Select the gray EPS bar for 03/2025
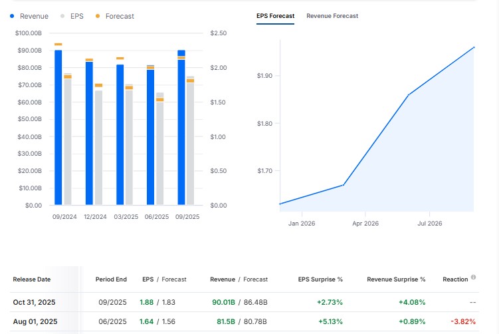This screenshot has width=499, height=334. click(x=129, y=146)
